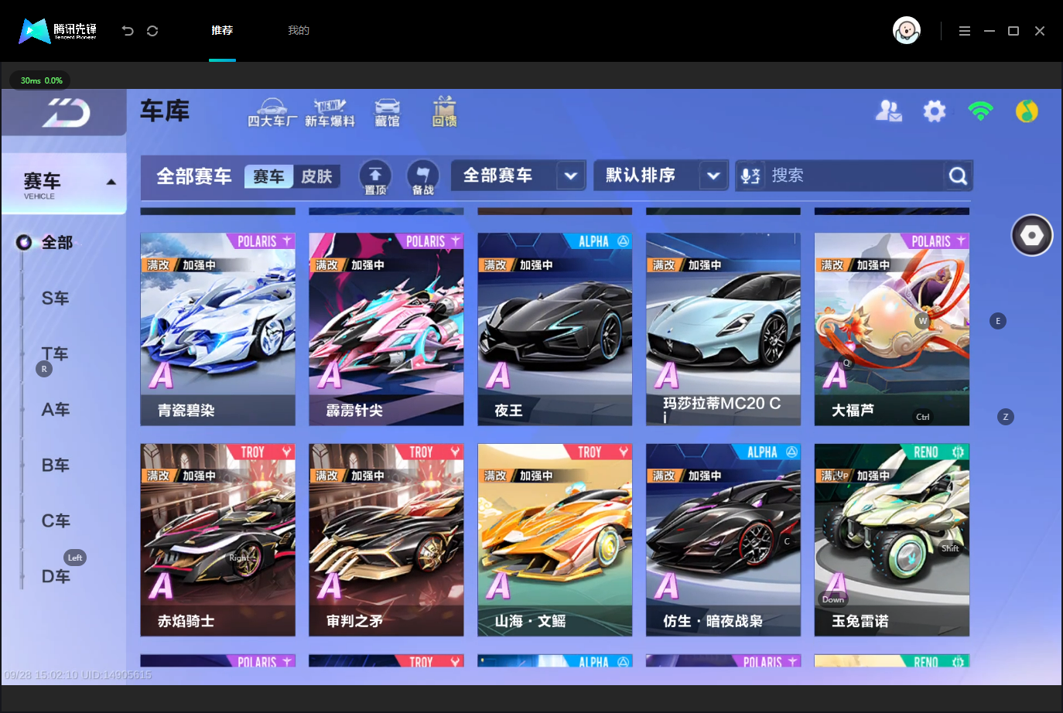The image size is (1063, 713).
Task: Switch toggle to 皮肤
Action: [x=316, y=176]
